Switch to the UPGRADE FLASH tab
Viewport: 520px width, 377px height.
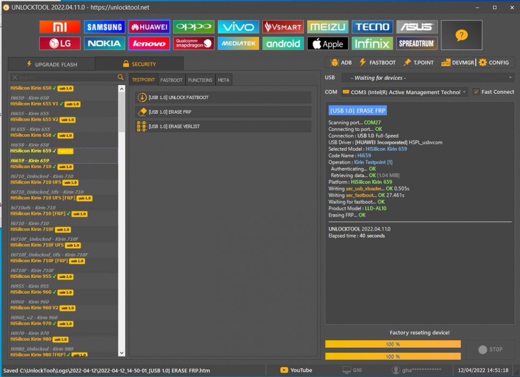tap(52, 64)
